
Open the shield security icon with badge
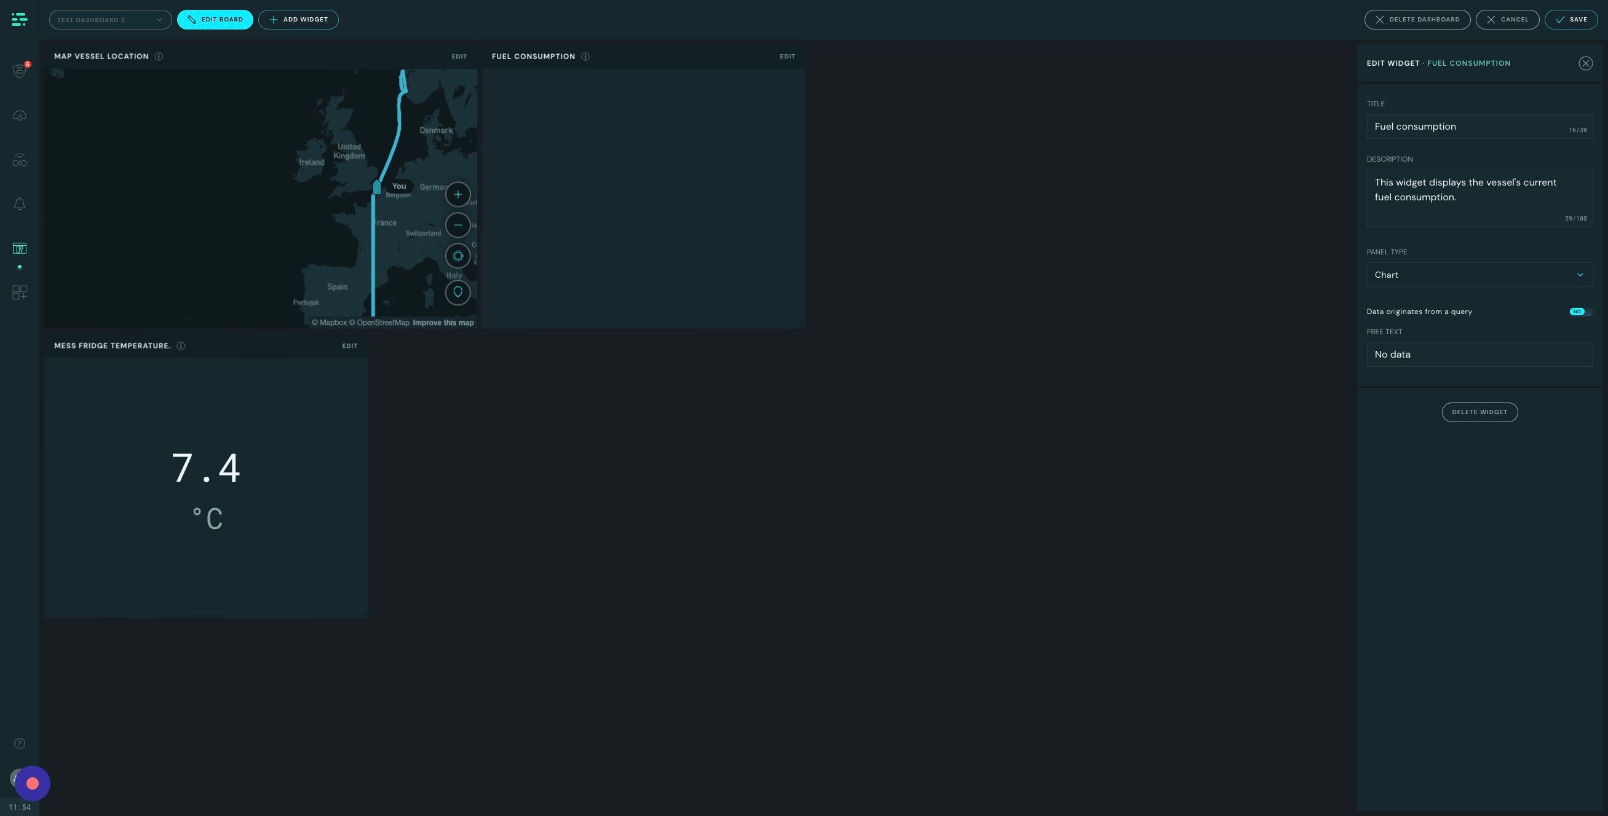(x=19, y=71)
